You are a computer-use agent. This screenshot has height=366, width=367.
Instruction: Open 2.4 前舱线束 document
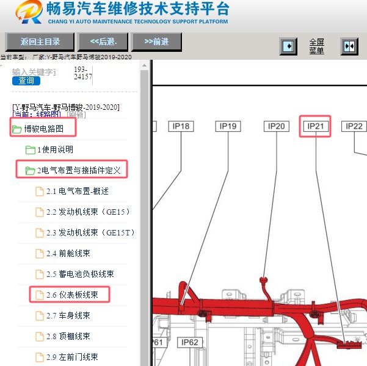click(68, 253)
